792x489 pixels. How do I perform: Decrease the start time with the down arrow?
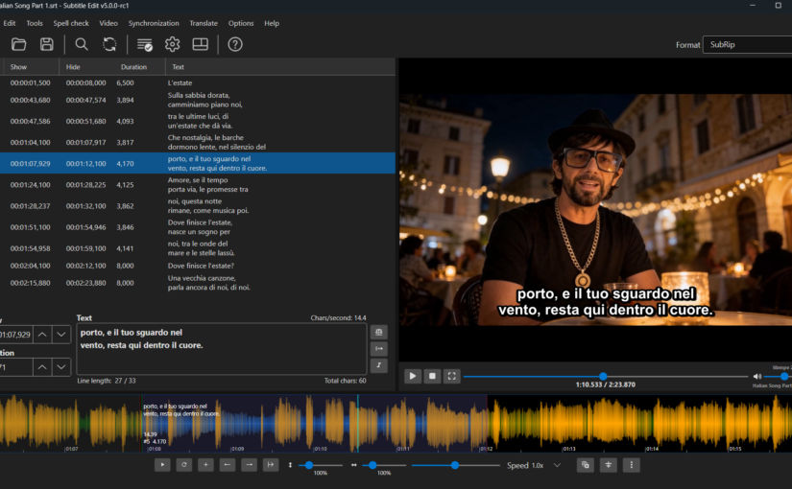click(61, 335)
